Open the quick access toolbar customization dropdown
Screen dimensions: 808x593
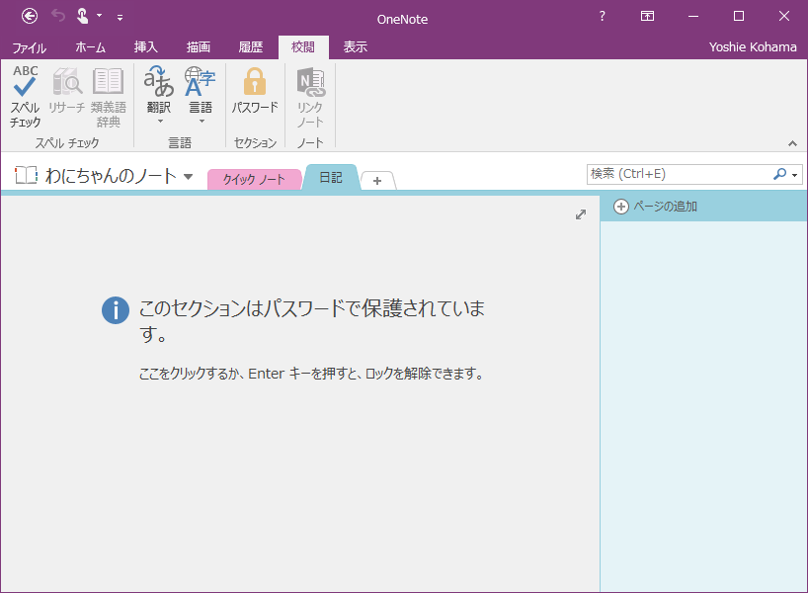point(121,17)
